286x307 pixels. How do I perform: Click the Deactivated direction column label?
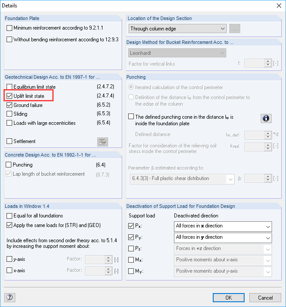coord(196,216)
